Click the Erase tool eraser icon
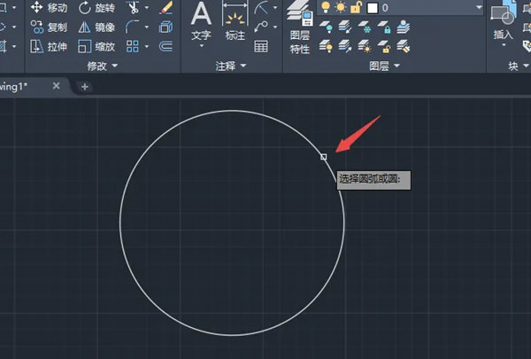 coord(165,8)
